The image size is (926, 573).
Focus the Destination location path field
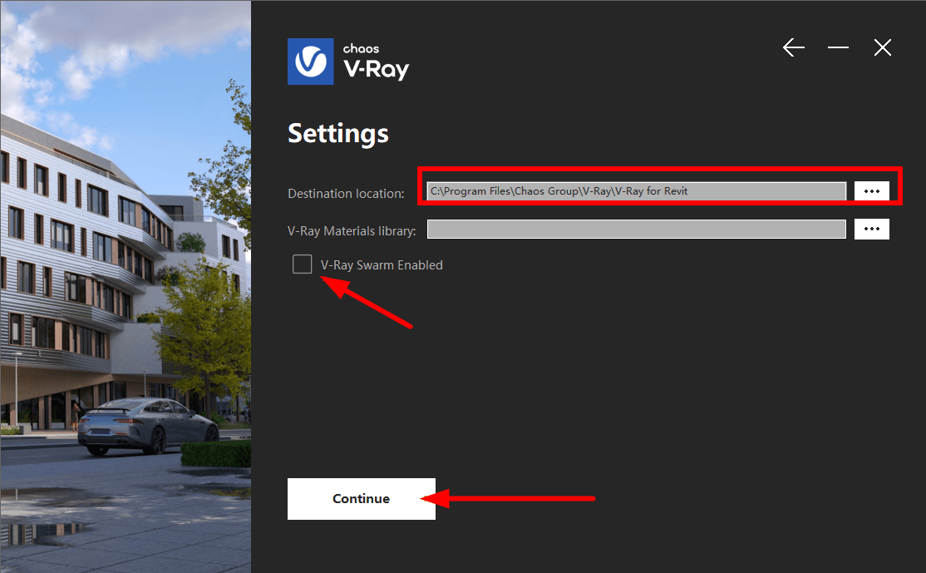tap(637, 191)
